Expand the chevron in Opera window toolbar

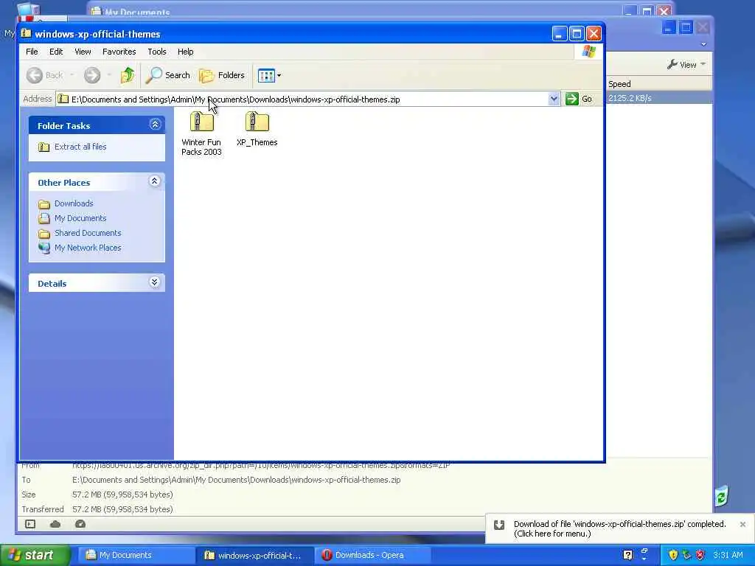(703, 44)
